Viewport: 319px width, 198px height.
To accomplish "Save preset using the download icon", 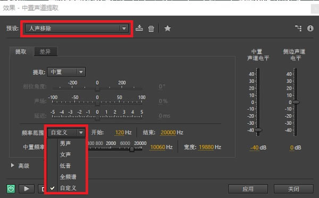I will click(139, 28).
